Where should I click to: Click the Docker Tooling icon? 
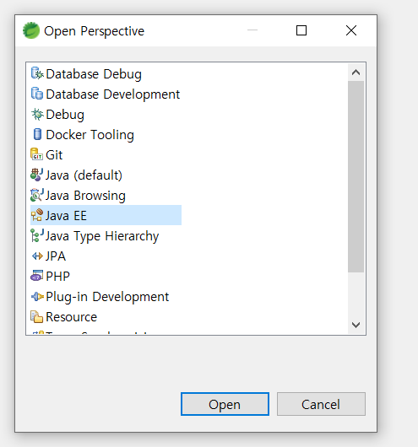(x=37, y=134)
